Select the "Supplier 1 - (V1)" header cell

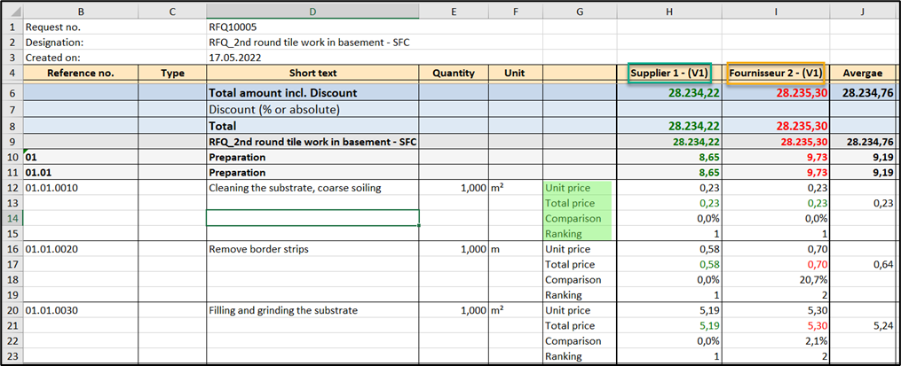(x=669, y=73)
